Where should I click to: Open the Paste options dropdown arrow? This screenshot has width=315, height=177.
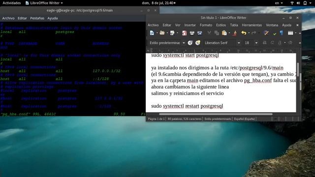click(229, 33)
